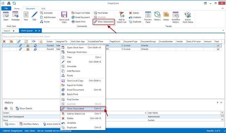
Task: Click the printer icon in the History panel
Action: coord(6,108)
